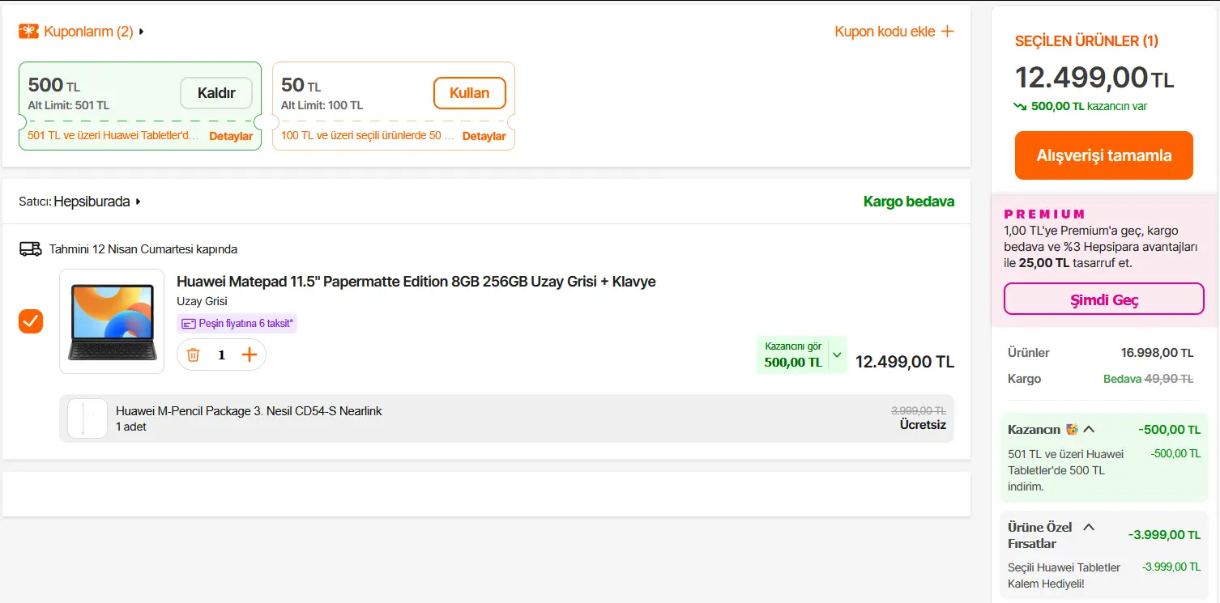The image size is (1220, 603).
Task: Open the Huawei Matepad 11.5" product title
Action: coord(416,282)
